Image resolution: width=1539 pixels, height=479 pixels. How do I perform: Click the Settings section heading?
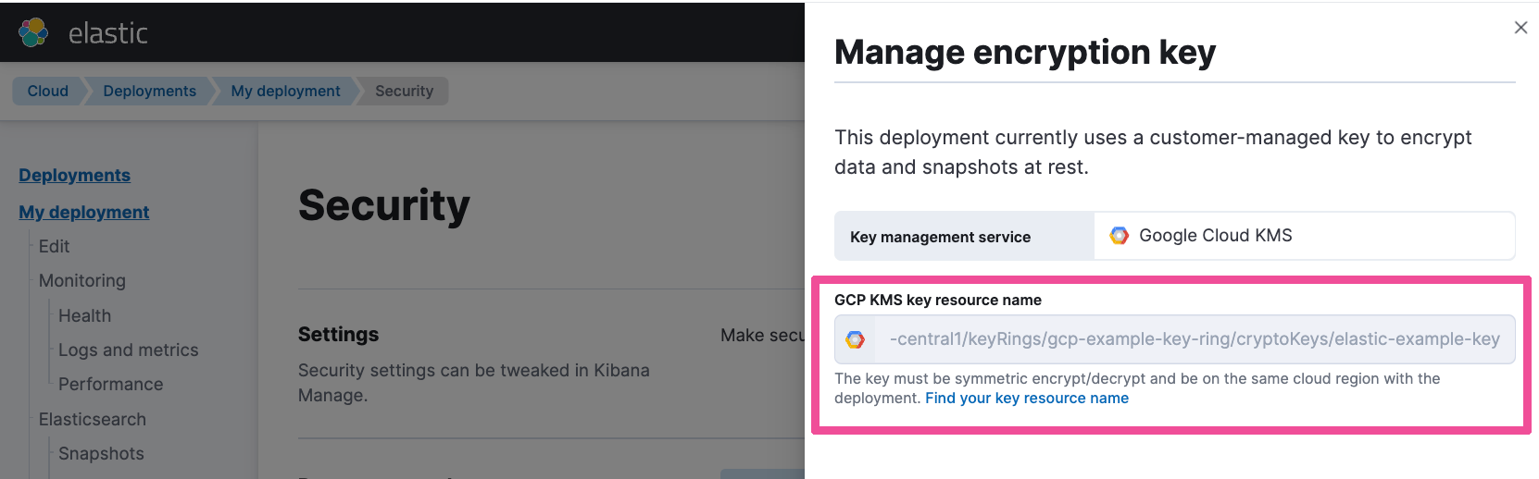pos(338,334)
